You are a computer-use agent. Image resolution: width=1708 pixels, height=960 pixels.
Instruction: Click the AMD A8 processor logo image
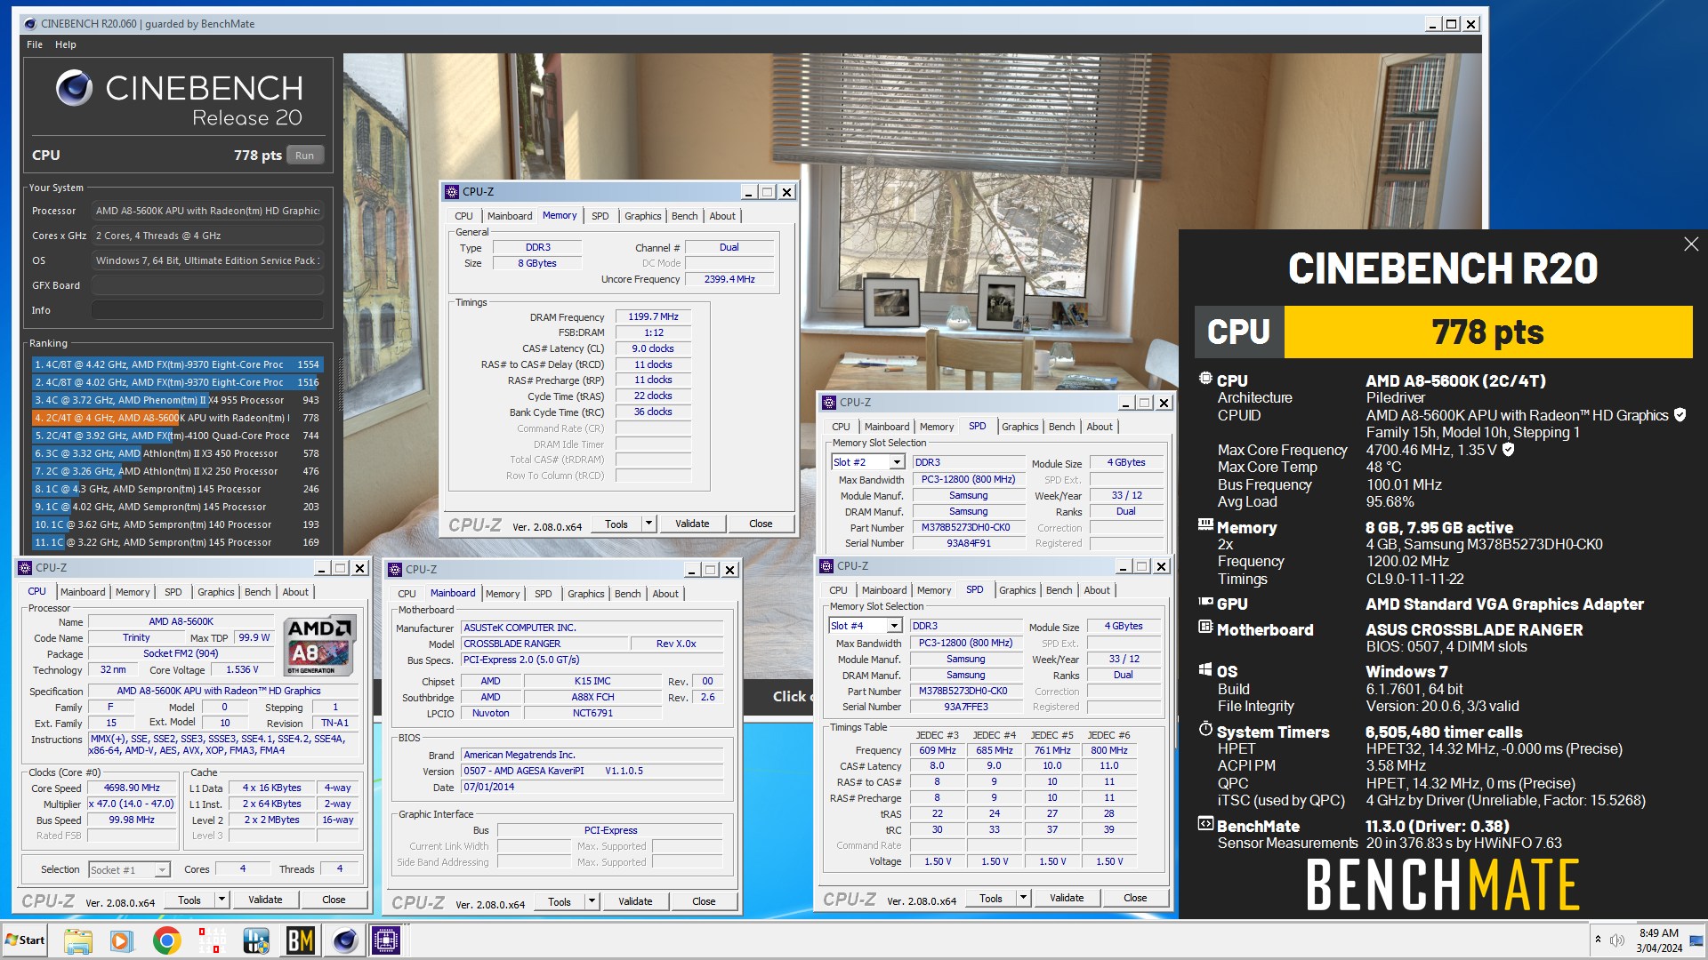coord(320,645)
